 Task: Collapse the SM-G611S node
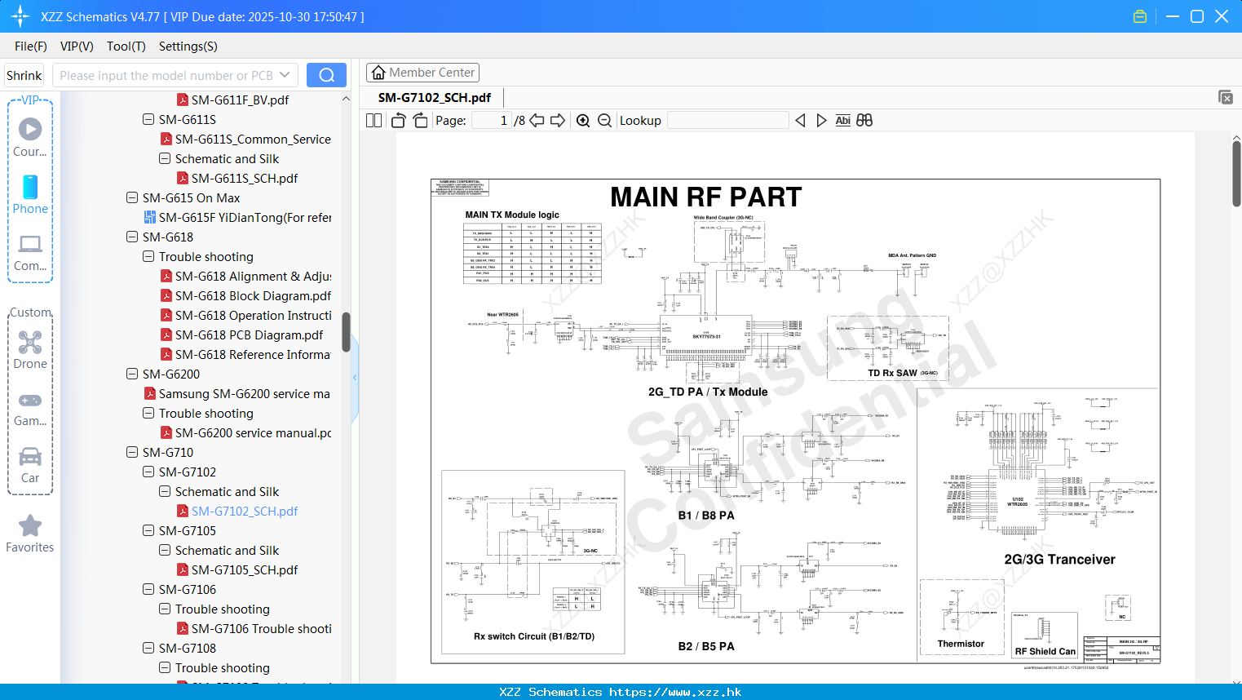[x=148, y=119]
